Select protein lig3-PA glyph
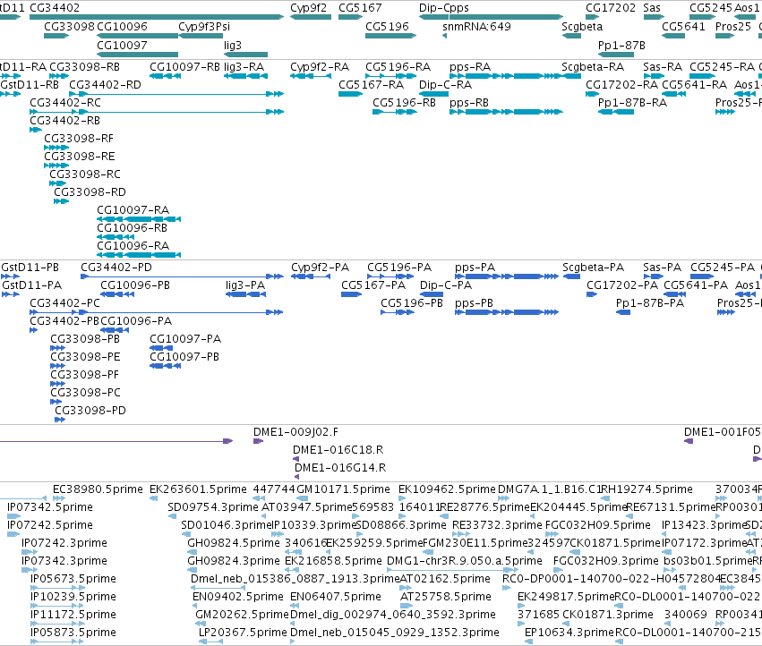762x646 pixels. click(245, 294)
